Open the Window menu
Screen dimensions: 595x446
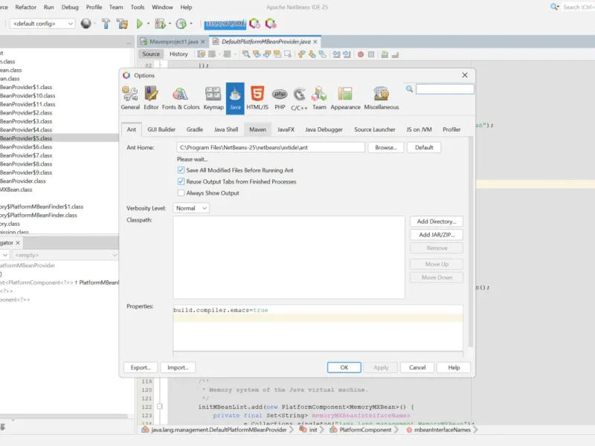coord(162,7)
